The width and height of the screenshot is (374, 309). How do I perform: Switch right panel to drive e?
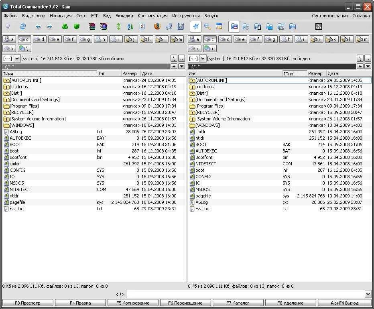pyautogui.click(x=240, y=39)
